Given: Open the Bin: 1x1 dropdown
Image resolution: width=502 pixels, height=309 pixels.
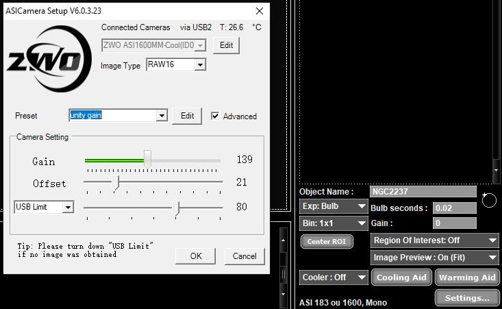Looking at the screenshot, I should pyautogui.click(x=334, y=223).
